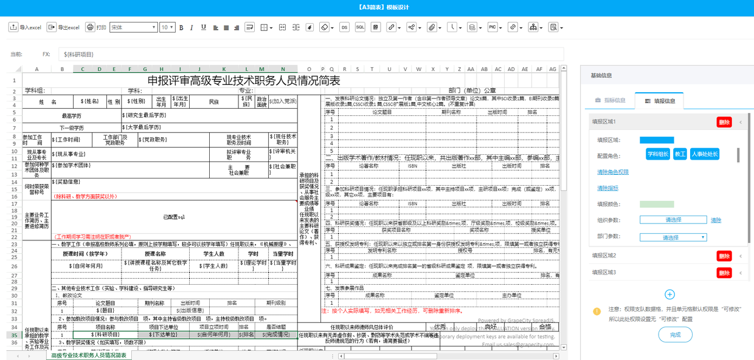Viewport: 754px width, 360px height.
Task: Open the 部门参数 请选择 dropdown
Action: pyautogui.click(x=673, y=237)
